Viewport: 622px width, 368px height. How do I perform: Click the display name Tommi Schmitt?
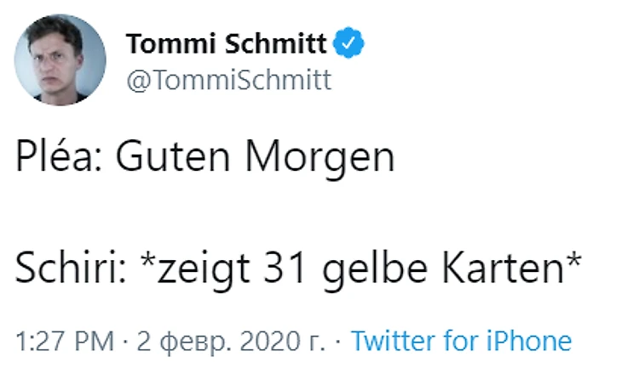pos(226,42)
